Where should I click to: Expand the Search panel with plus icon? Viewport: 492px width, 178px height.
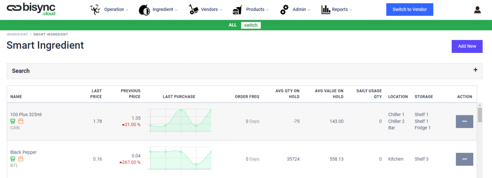[x=475, y=70]
